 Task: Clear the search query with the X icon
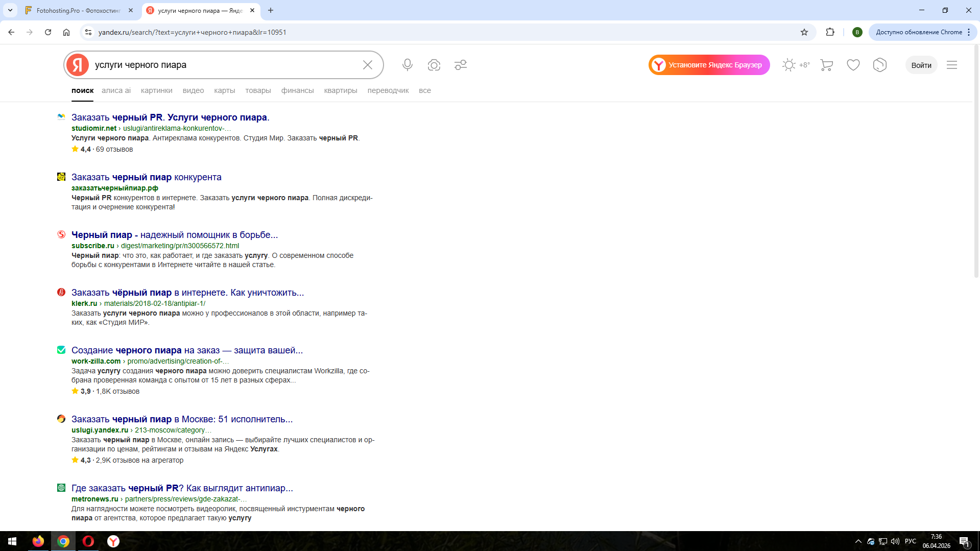[368, 65]
